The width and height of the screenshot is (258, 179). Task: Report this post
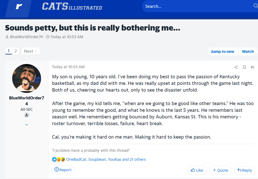click(63, 170)
